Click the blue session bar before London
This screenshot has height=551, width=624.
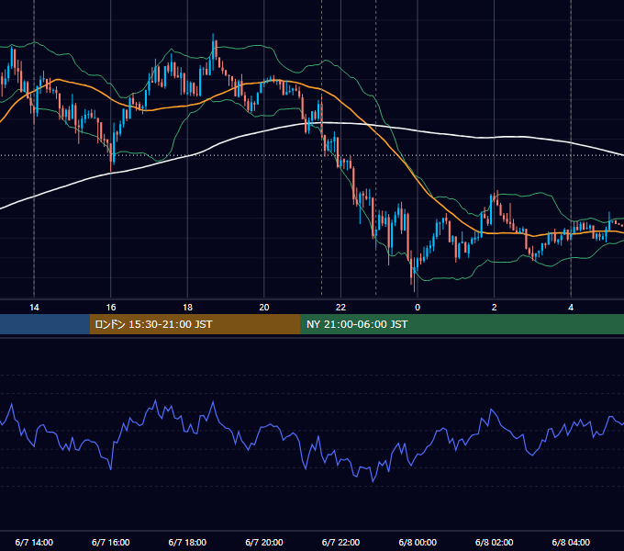45,324
